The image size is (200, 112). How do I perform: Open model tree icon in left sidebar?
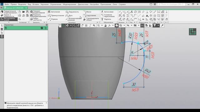click(2, 33)
